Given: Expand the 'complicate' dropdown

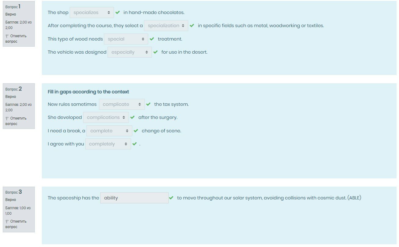Looking at the screenshot, I should [x=122, y=104].
